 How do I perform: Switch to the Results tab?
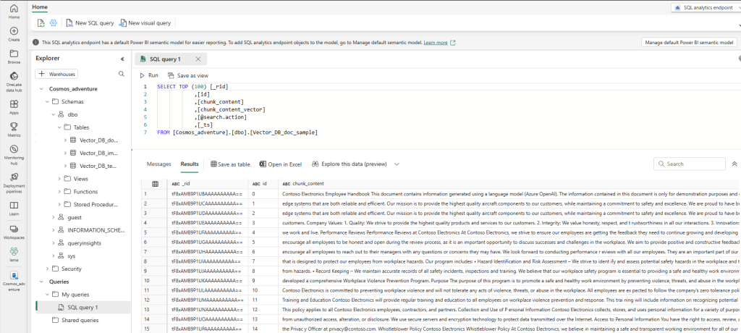click(x=190, y=164)
